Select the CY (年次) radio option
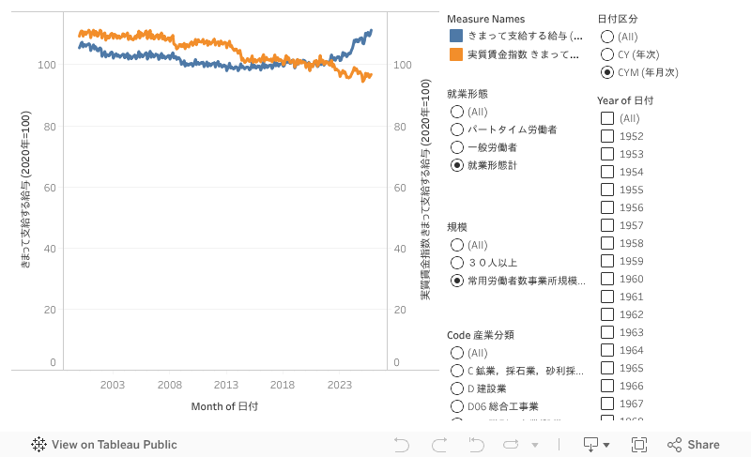 click(607, 54)
